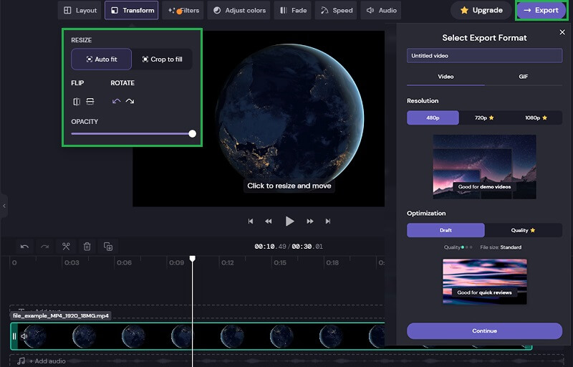Click the 'Good for demo videos' preview image

click(484, 167)
